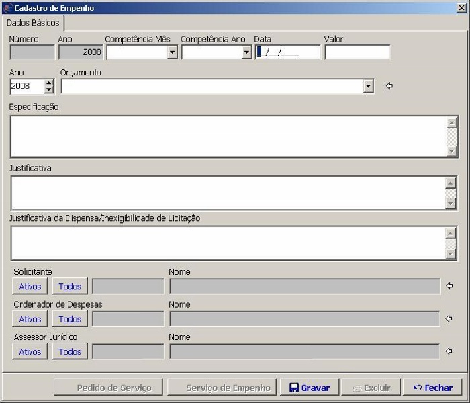Screen dimensions: 470x403
Task: Click the arrow icon in the Solicitante row
Action: [x=449, y=286]
